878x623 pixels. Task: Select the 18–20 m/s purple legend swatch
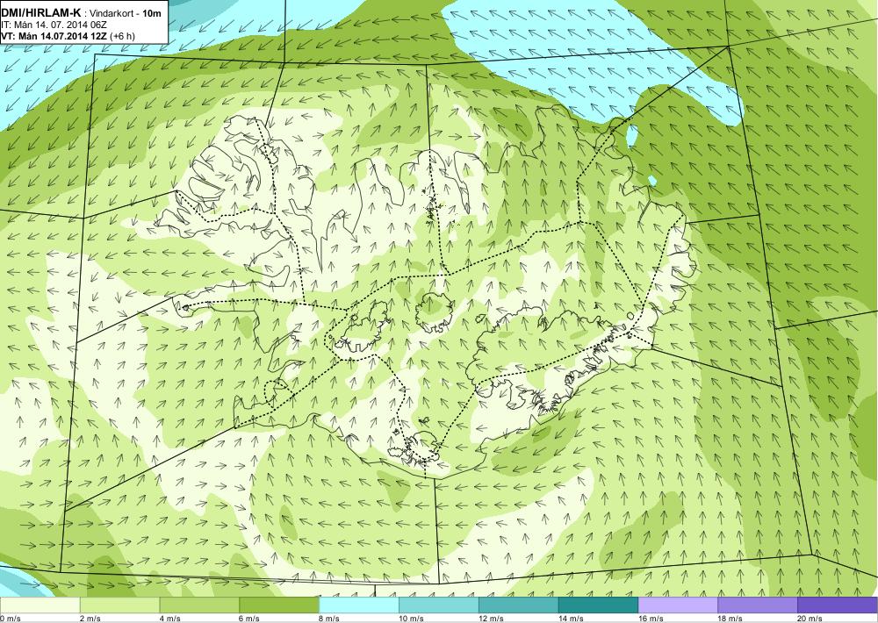pos(758,605)
